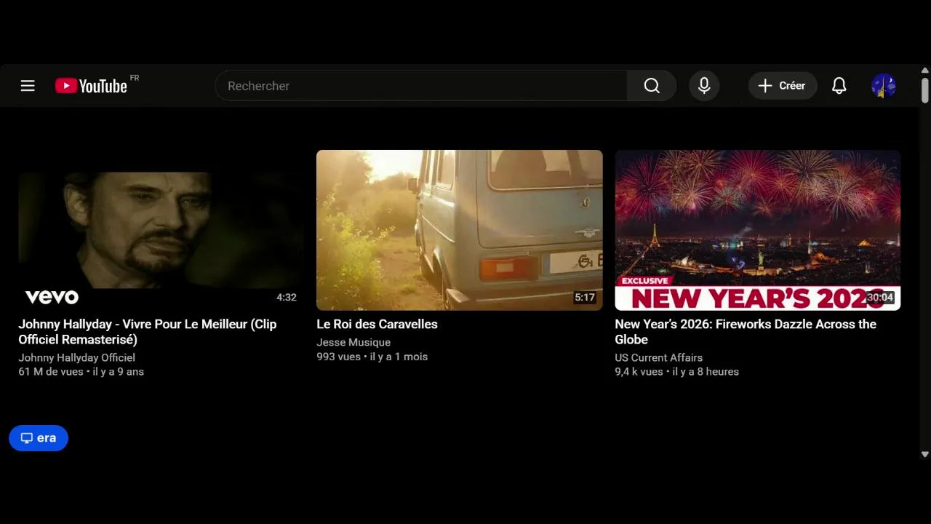Open the Créer button
931x524 pixels.
click(x=783, y=86)
